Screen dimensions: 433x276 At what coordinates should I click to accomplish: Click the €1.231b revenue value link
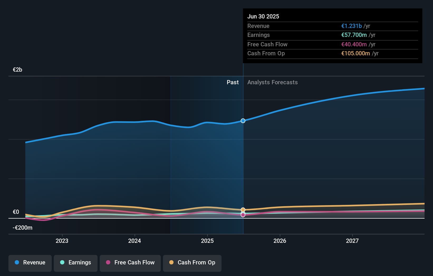pos(351,26)
